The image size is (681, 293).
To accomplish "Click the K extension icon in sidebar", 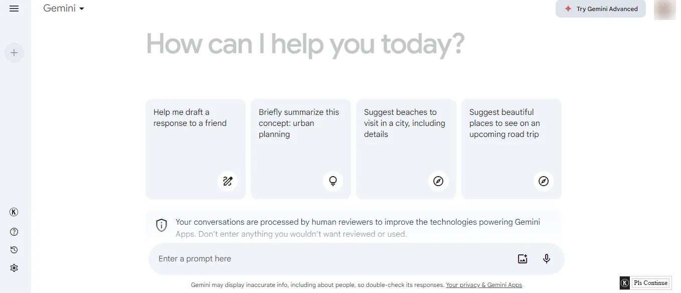I will [x=14, y=212].
